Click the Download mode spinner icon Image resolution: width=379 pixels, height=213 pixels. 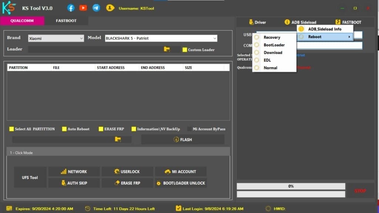pyautogui.click(x=257, y=53)
